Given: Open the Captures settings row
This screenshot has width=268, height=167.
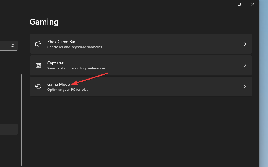Looking at the screenshot, I should [x=141, y=65].
